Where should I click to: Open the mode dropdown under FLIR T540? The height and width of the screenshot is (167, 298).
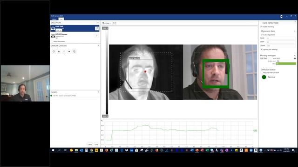[59, 31]
